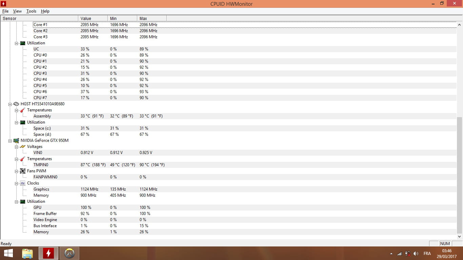
Task: Click the HWMonitor taskbar icon
Action: pos(48,253)
